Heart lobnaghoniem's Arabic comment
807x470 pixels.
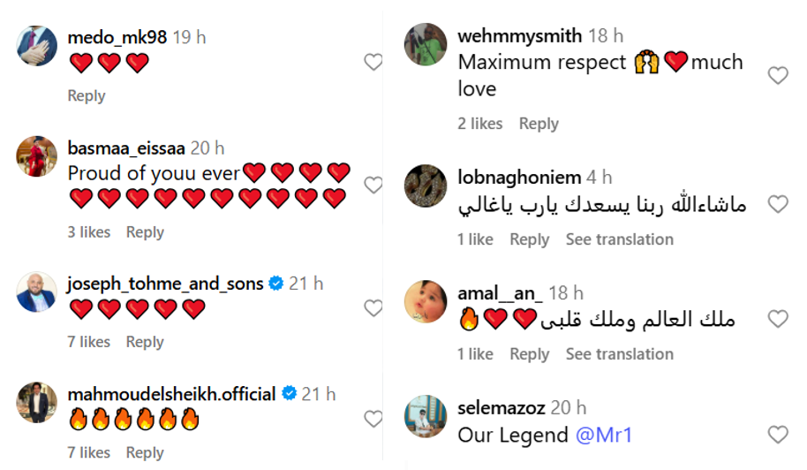point(778,204)
